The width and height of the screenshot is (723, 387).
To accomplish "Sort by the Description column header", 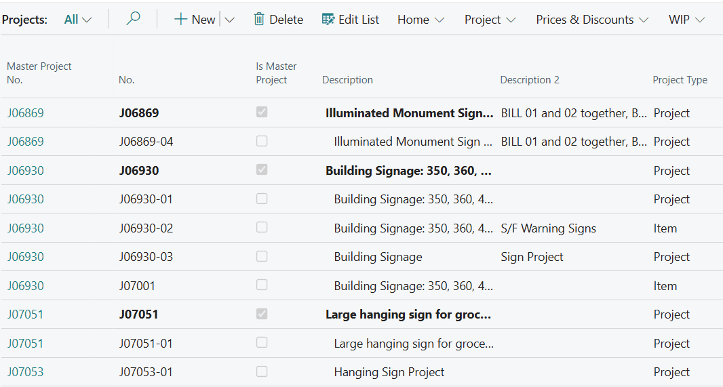I will click(x=347, y=80).
